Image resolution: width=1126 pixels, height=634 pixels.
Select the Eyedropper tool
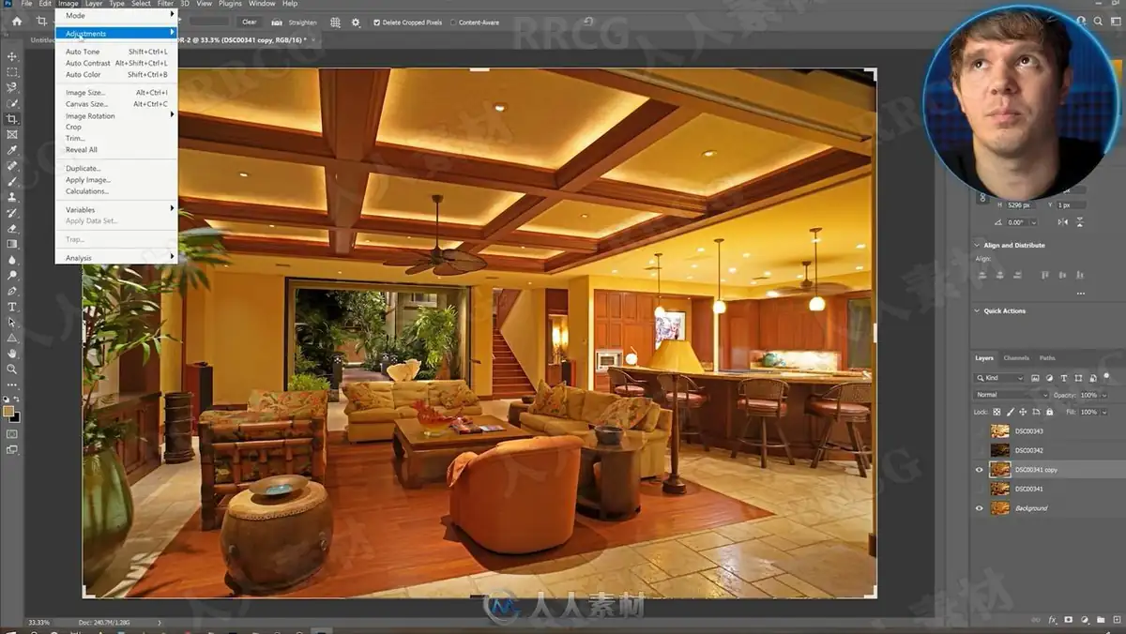point(12,150)
